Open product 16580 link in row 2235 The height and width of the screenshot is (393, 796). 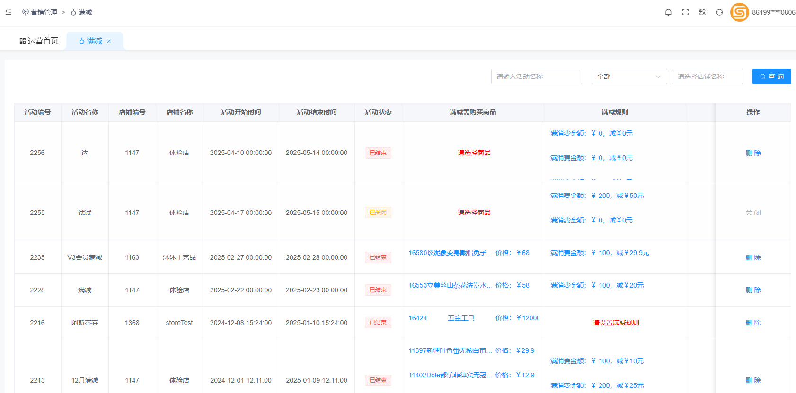tap(450, 253)
